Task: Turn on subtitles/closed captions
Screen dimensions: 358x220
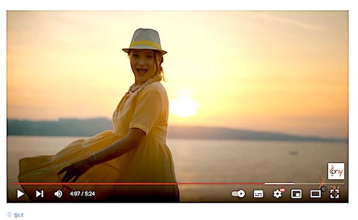Action: (259, 194)
